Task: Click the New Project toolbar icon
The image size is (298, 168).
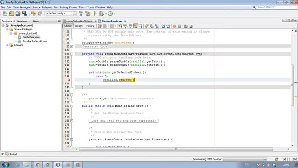Action: pyautogui.click(x=12, y=14)
